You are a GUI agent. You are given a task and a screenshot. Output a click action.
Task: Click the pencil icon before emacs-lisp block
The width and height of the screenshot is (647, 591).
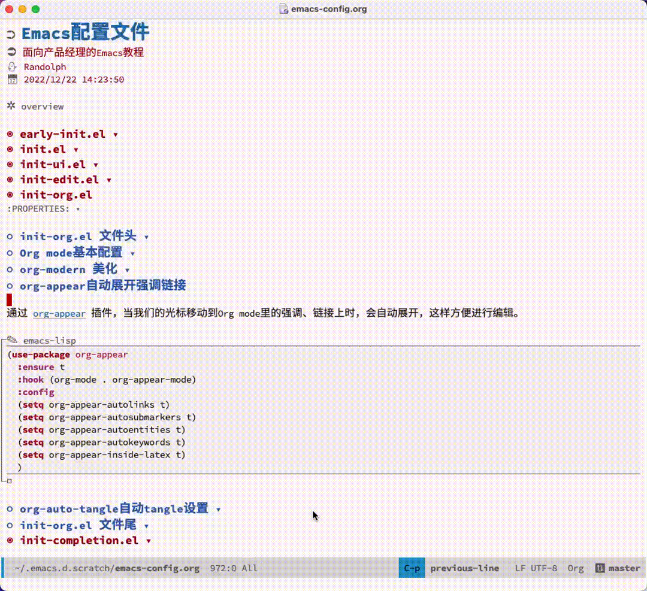13,340
